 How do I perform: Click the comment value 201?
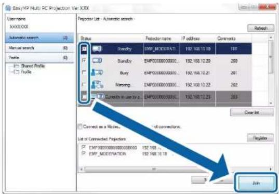point(234,73)
